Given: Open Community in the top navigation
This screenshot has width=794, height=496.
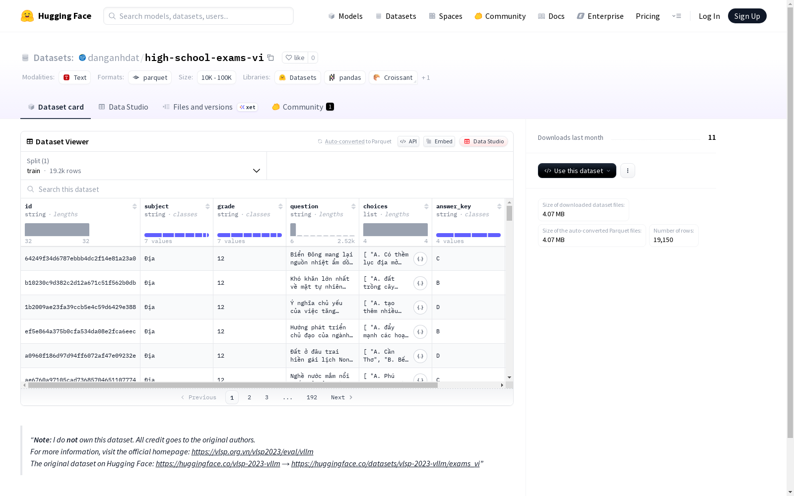Looking at the screenshot, I should pos(500,16).
